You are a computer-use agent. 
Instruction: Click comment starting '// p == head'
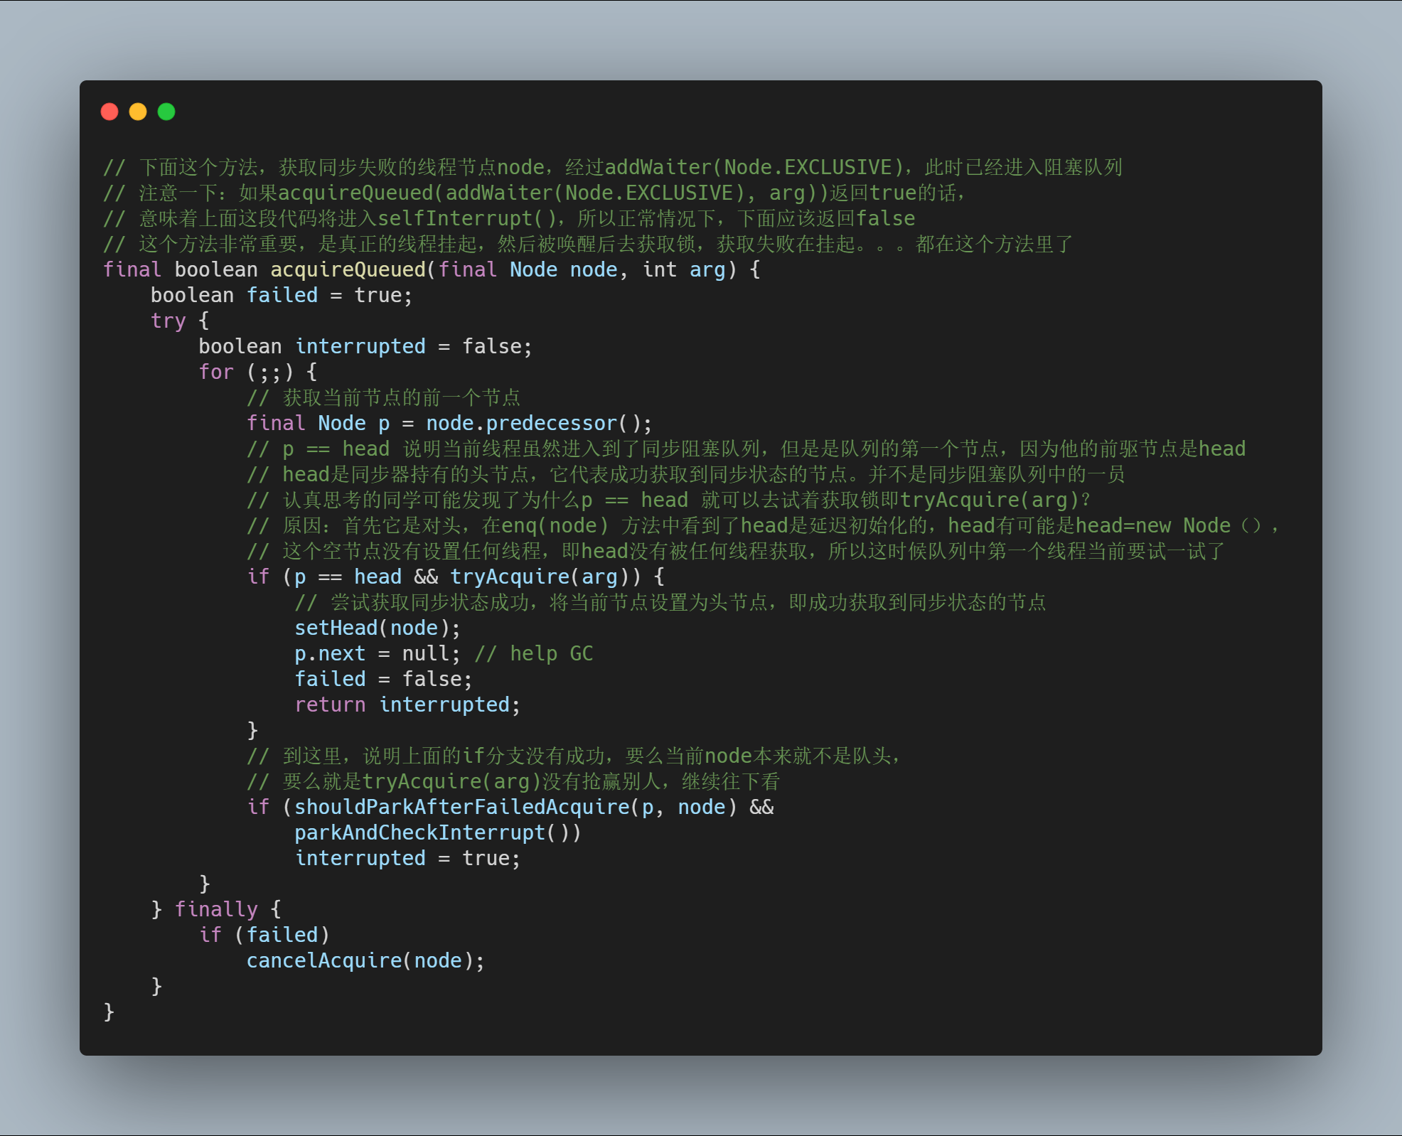pyautogui.click(x=747, y=449)
